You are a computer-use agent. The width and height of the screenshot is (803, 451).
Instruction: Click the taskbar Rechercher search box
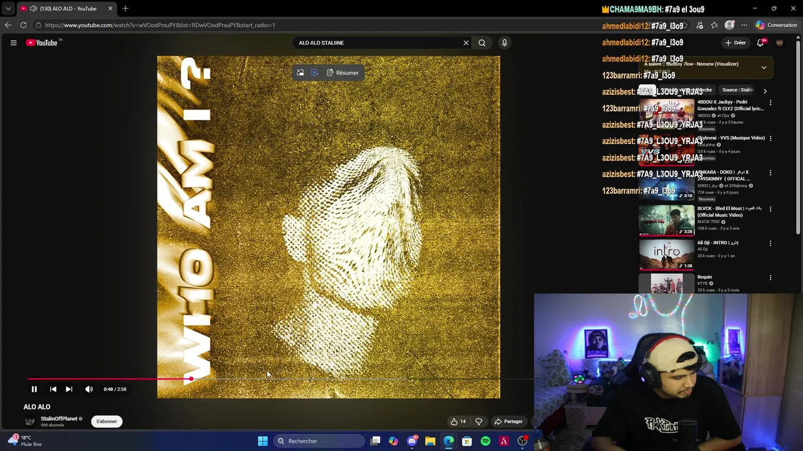pos(319,441)
